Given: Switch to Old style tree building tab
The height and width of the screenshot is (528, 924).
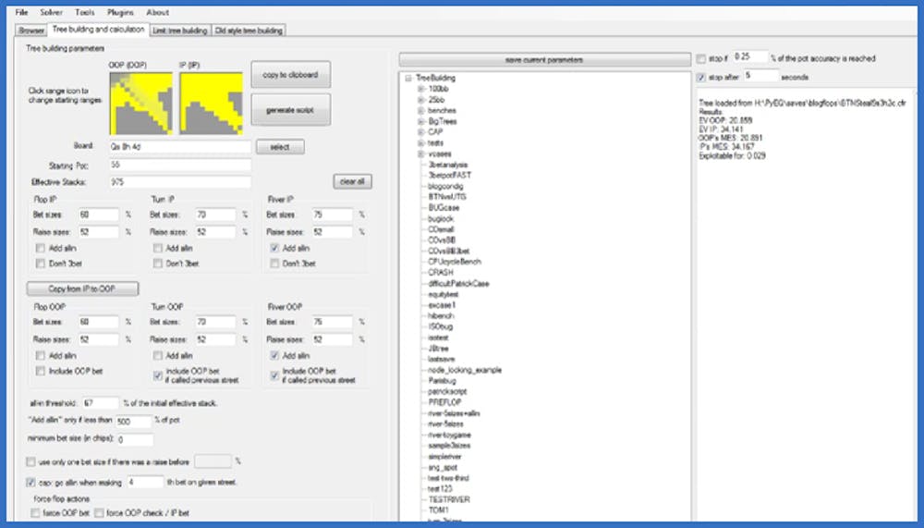Looking at the screenshot, I should [249, 31].
